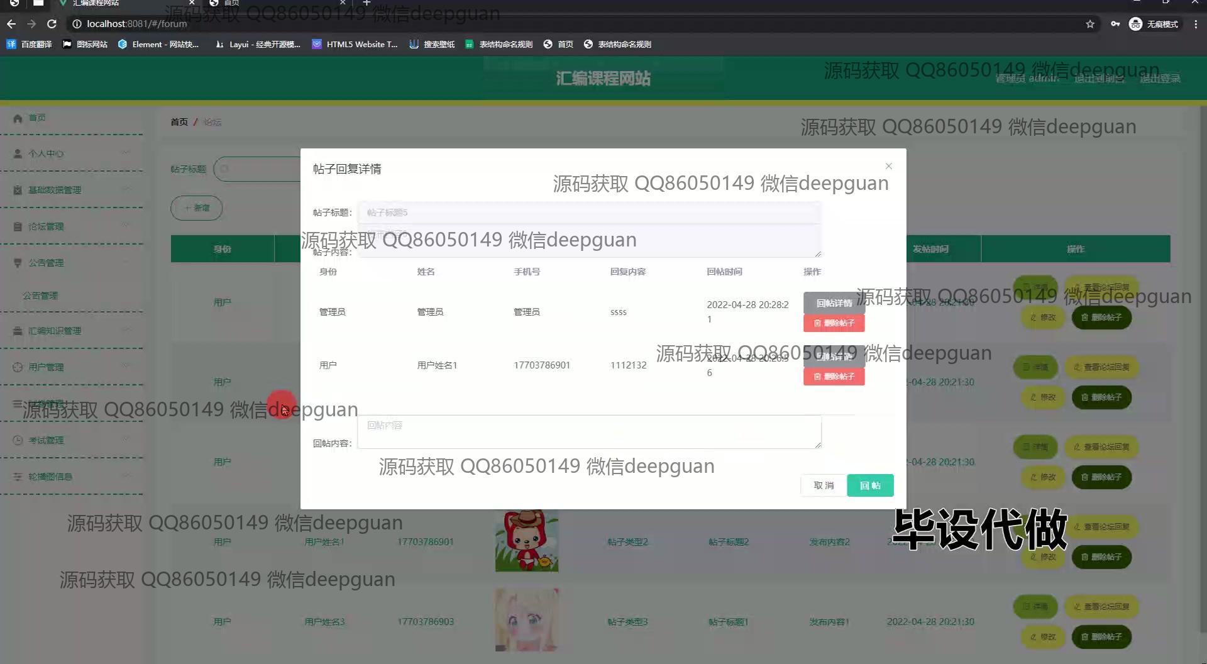Open the browser three-dot menu

pos(1196,24)
